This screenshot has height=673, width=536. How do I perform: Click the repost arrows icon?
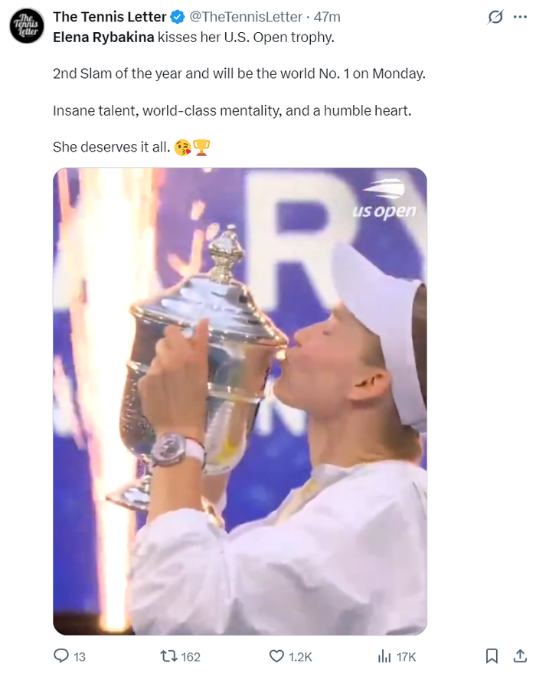point(168,656)
